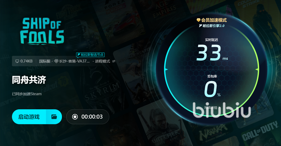
Task: Click the 已同步加速Steam text
Action: point(27,94)
